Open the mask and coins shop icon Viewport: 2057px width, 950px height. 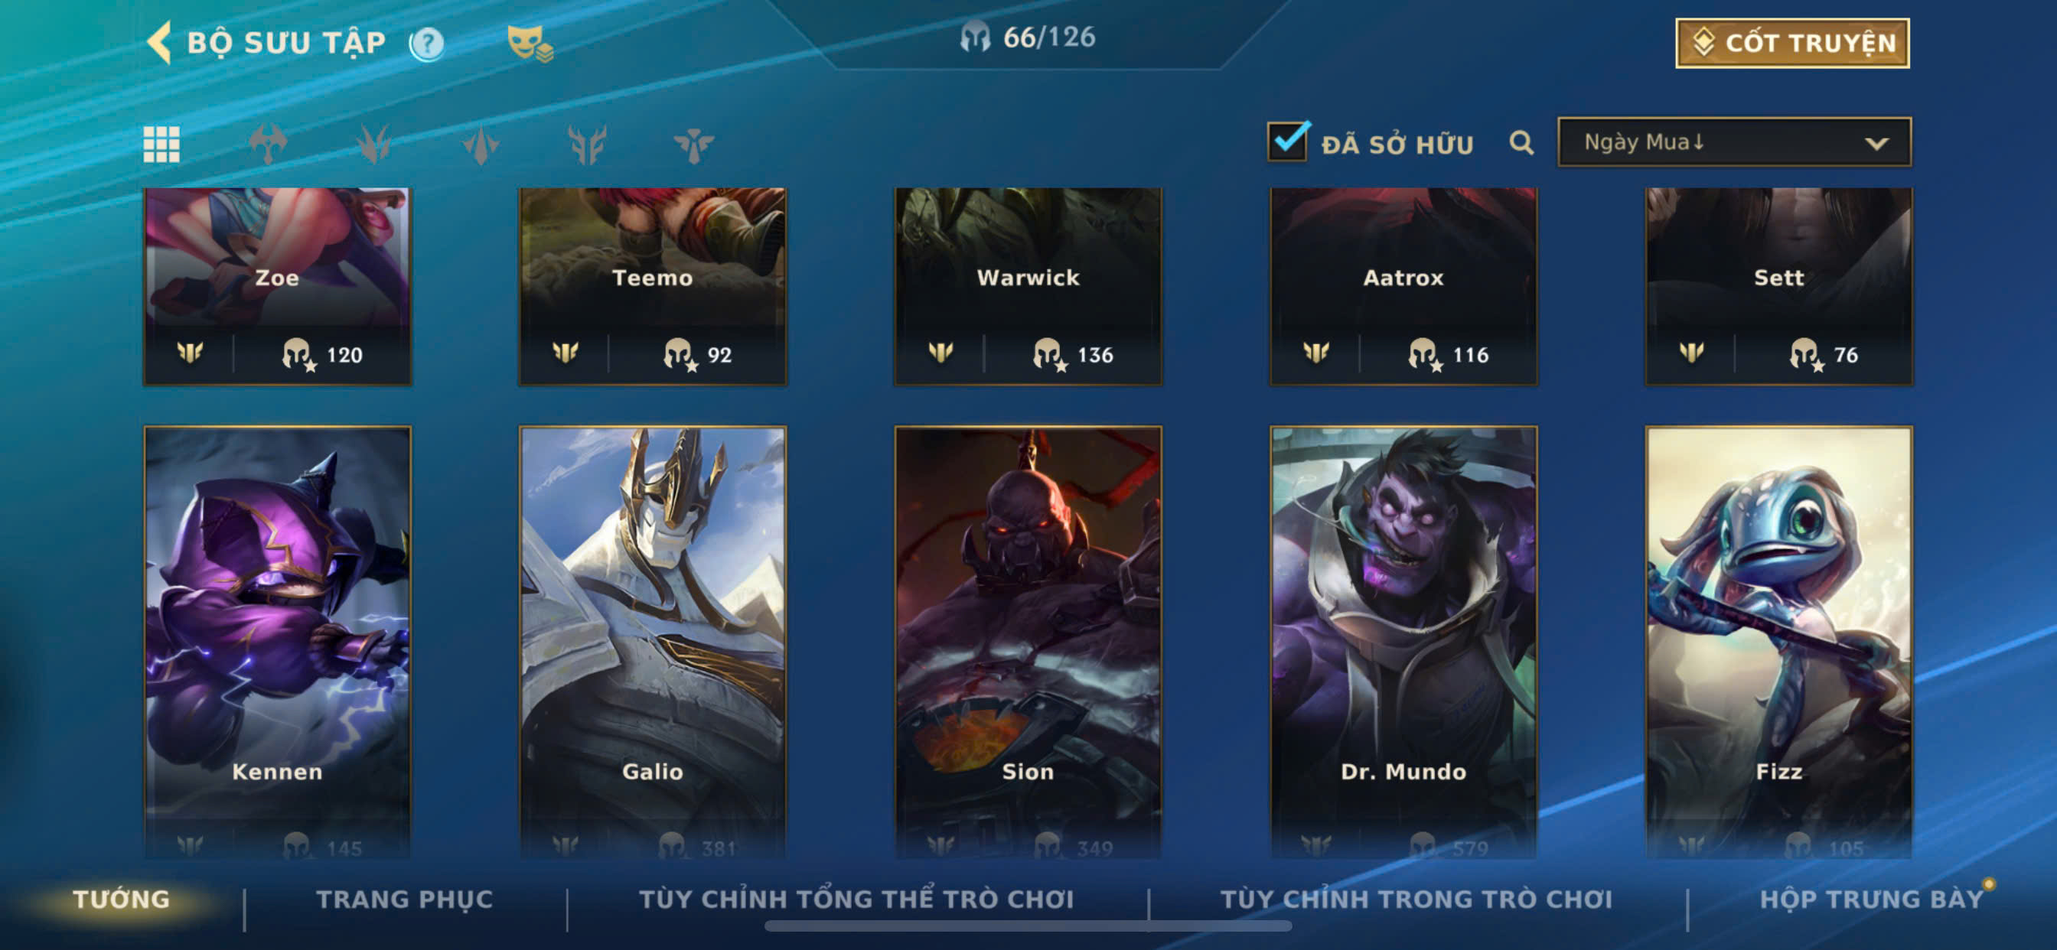pyautogui.click(x=530, y=43)
